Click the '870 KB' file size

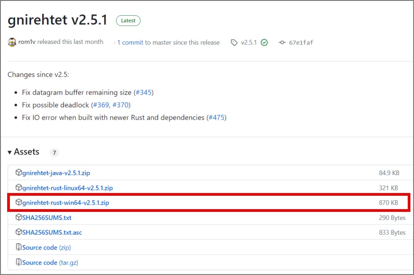click(388, 203)
